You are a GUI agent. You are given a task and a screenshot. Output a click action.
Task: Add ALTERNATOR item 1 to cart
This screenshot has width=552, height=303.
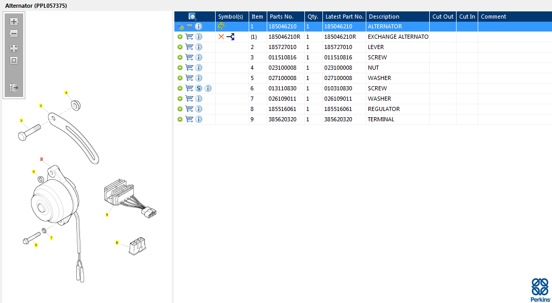(x=189, y=26)
